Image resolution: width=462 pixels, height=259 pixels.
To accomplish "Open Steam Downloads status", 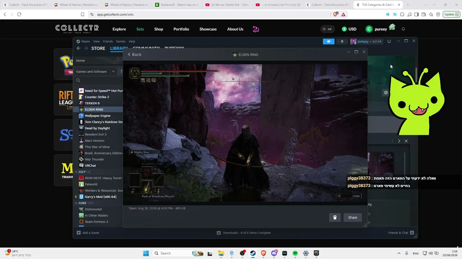I will 244,233.
